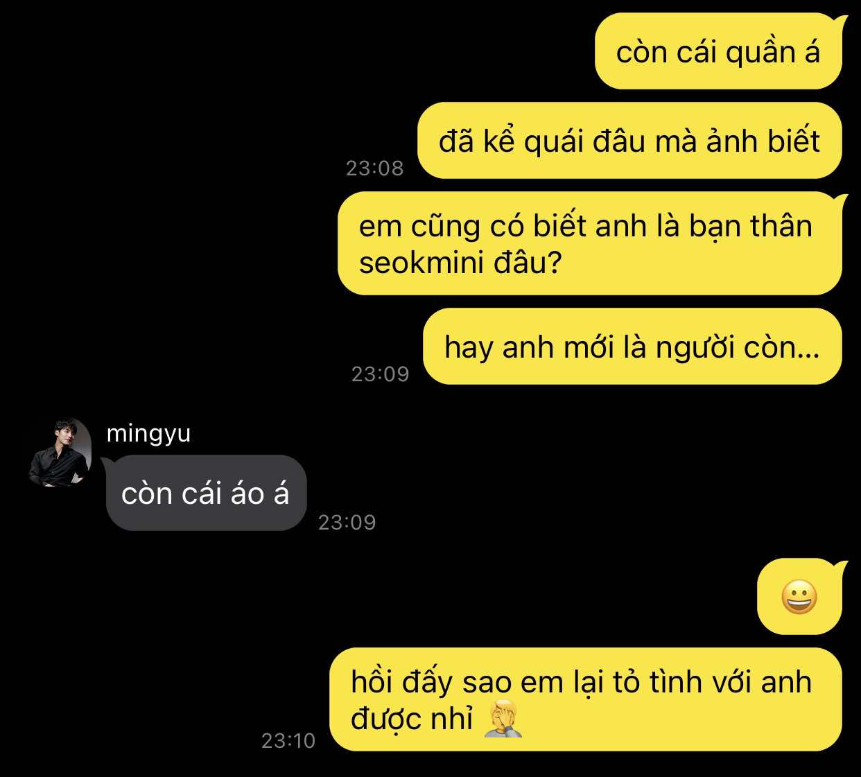Tap the mingyu sender name
The width and height of the screenshot is (861, 777).
click(148, 434)
